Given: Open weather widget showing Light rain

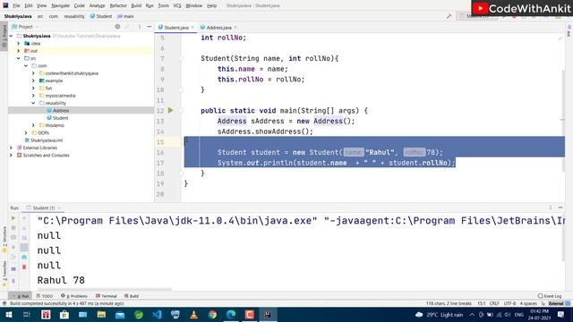Looking at the screenshot, I should click(439, 315).
